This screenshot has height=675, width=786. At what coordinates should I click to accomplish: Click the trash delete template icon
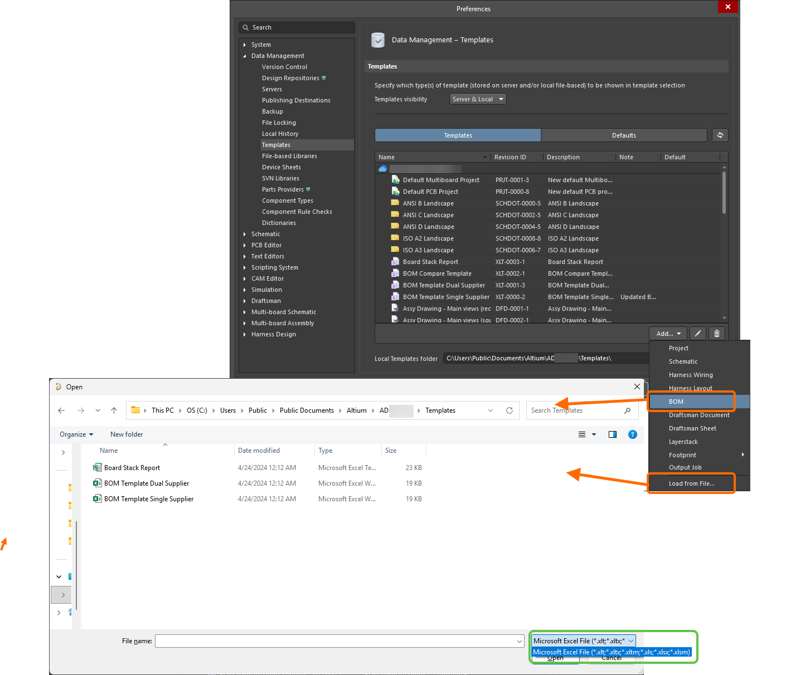717,334
